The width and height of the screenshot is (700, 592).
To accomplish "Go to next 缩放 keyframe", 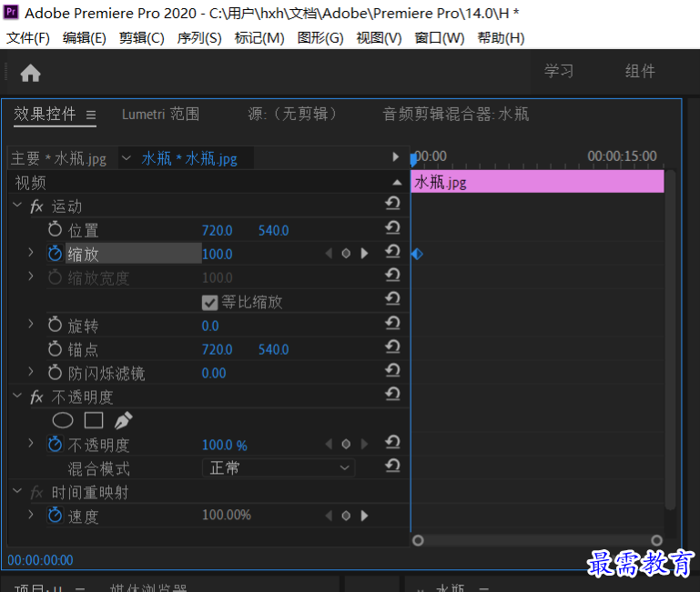I will [364, 254].
